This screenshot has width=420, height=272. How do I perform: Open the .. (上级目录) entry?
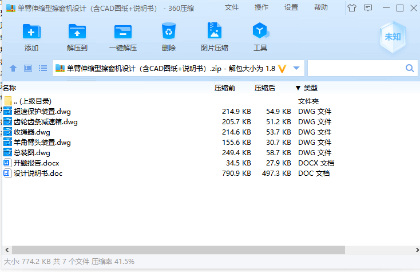(33, 101)
